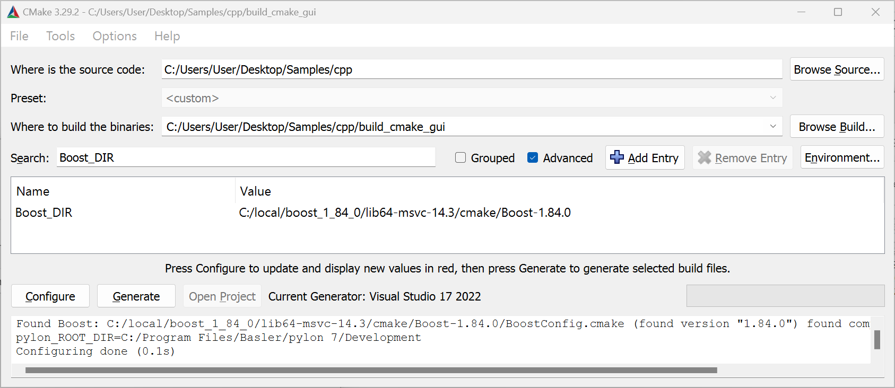Expand the Preset dropdown

pyautogui.click(x=772, y=98)
